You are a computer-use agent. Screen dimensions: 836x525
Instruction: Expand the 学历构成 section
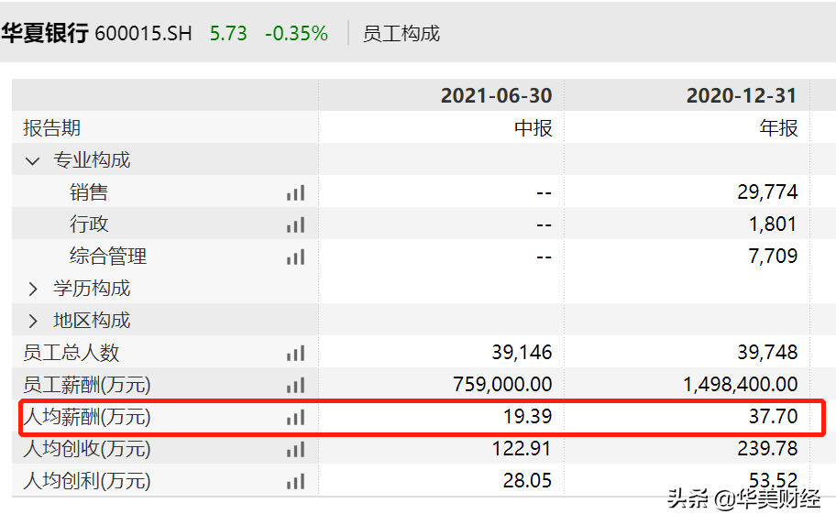[x=33, y=289]
